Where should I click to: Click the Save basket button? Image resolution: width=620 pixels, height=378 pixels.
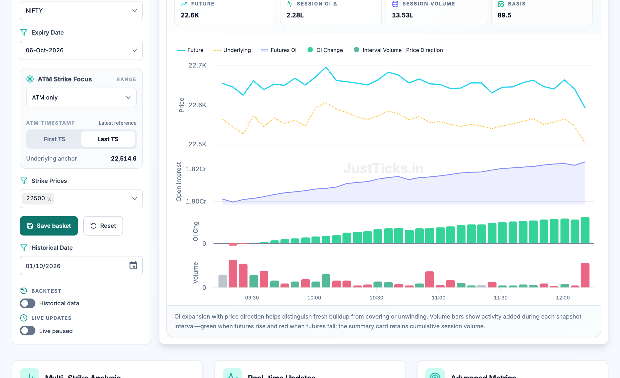[49, 226]
